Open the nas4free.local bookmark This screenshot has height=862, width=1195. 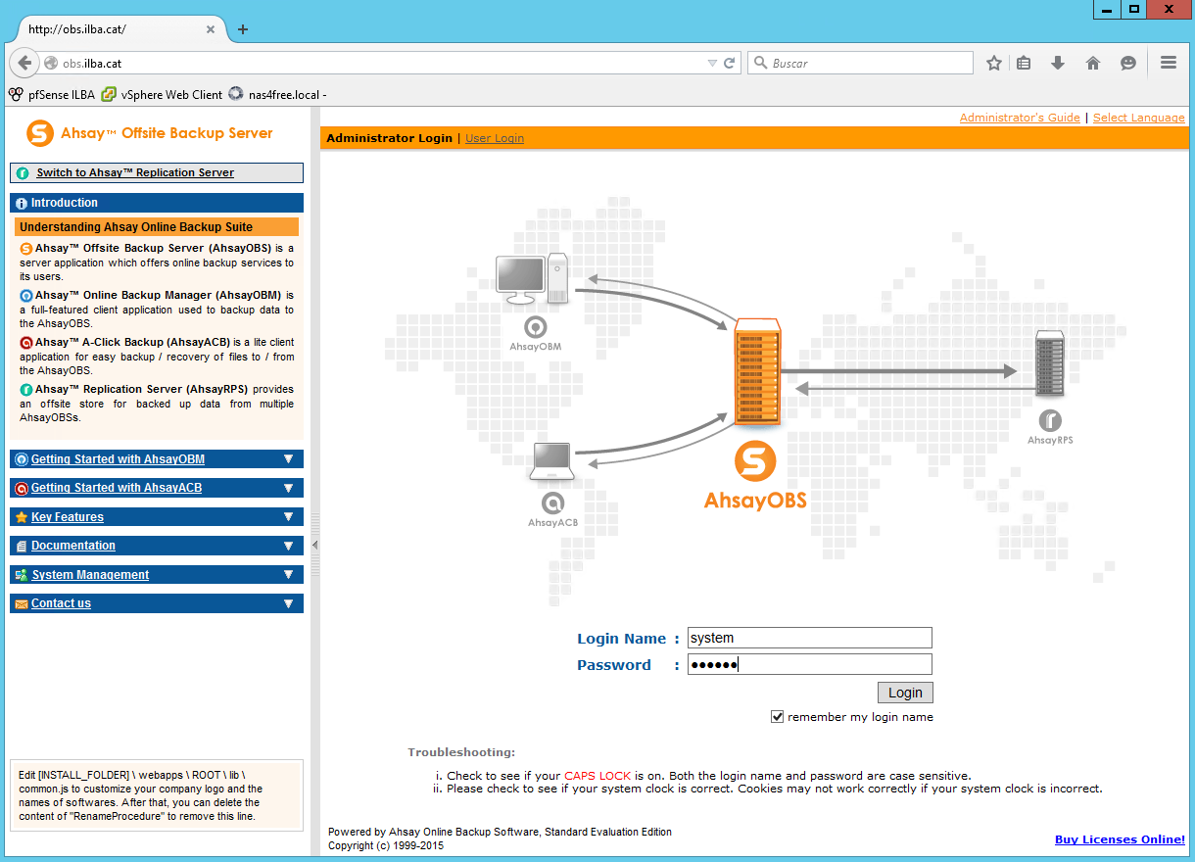277,95
